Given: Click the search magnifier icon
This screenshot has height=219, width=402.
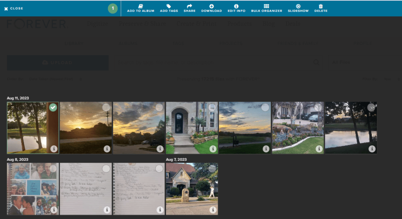Looking at the screenshot, I should (316, 62).
